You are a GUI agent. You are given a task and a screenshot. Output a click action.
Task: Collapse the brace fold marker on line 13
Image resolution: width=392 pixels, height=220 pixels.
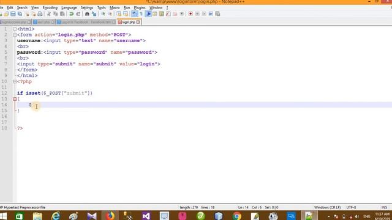coord(15,99)
